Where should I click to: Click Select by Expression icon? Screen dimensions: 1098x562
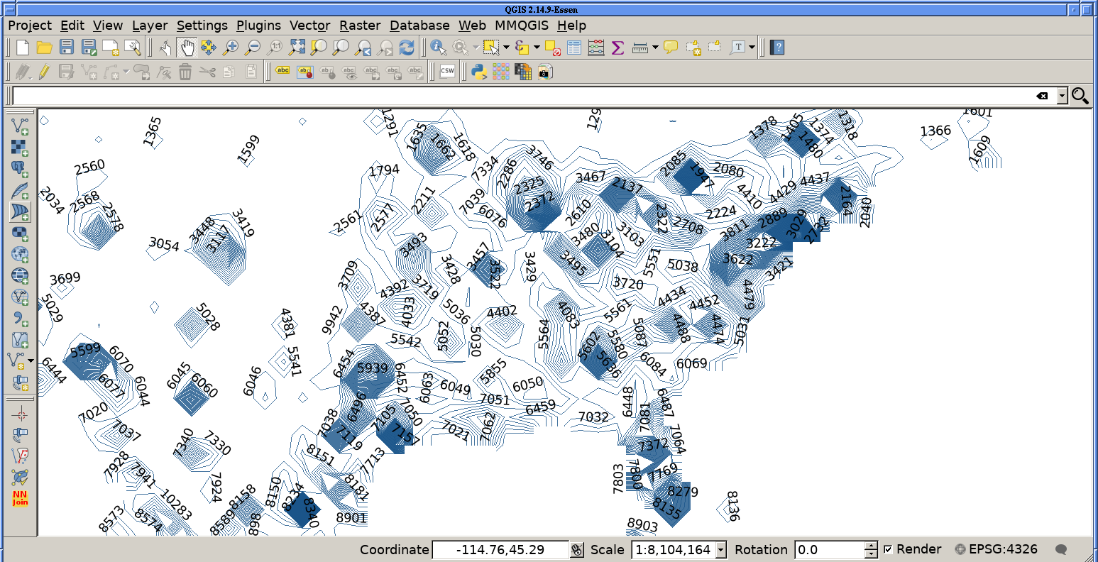(522, 48)
